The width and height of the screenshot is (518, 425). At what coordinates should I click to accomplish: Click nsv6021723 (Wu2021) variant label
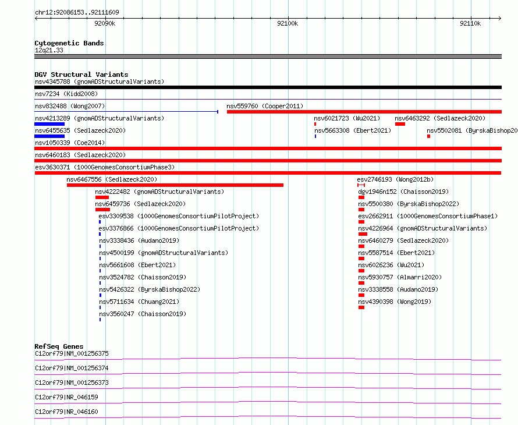coord(347,118)
